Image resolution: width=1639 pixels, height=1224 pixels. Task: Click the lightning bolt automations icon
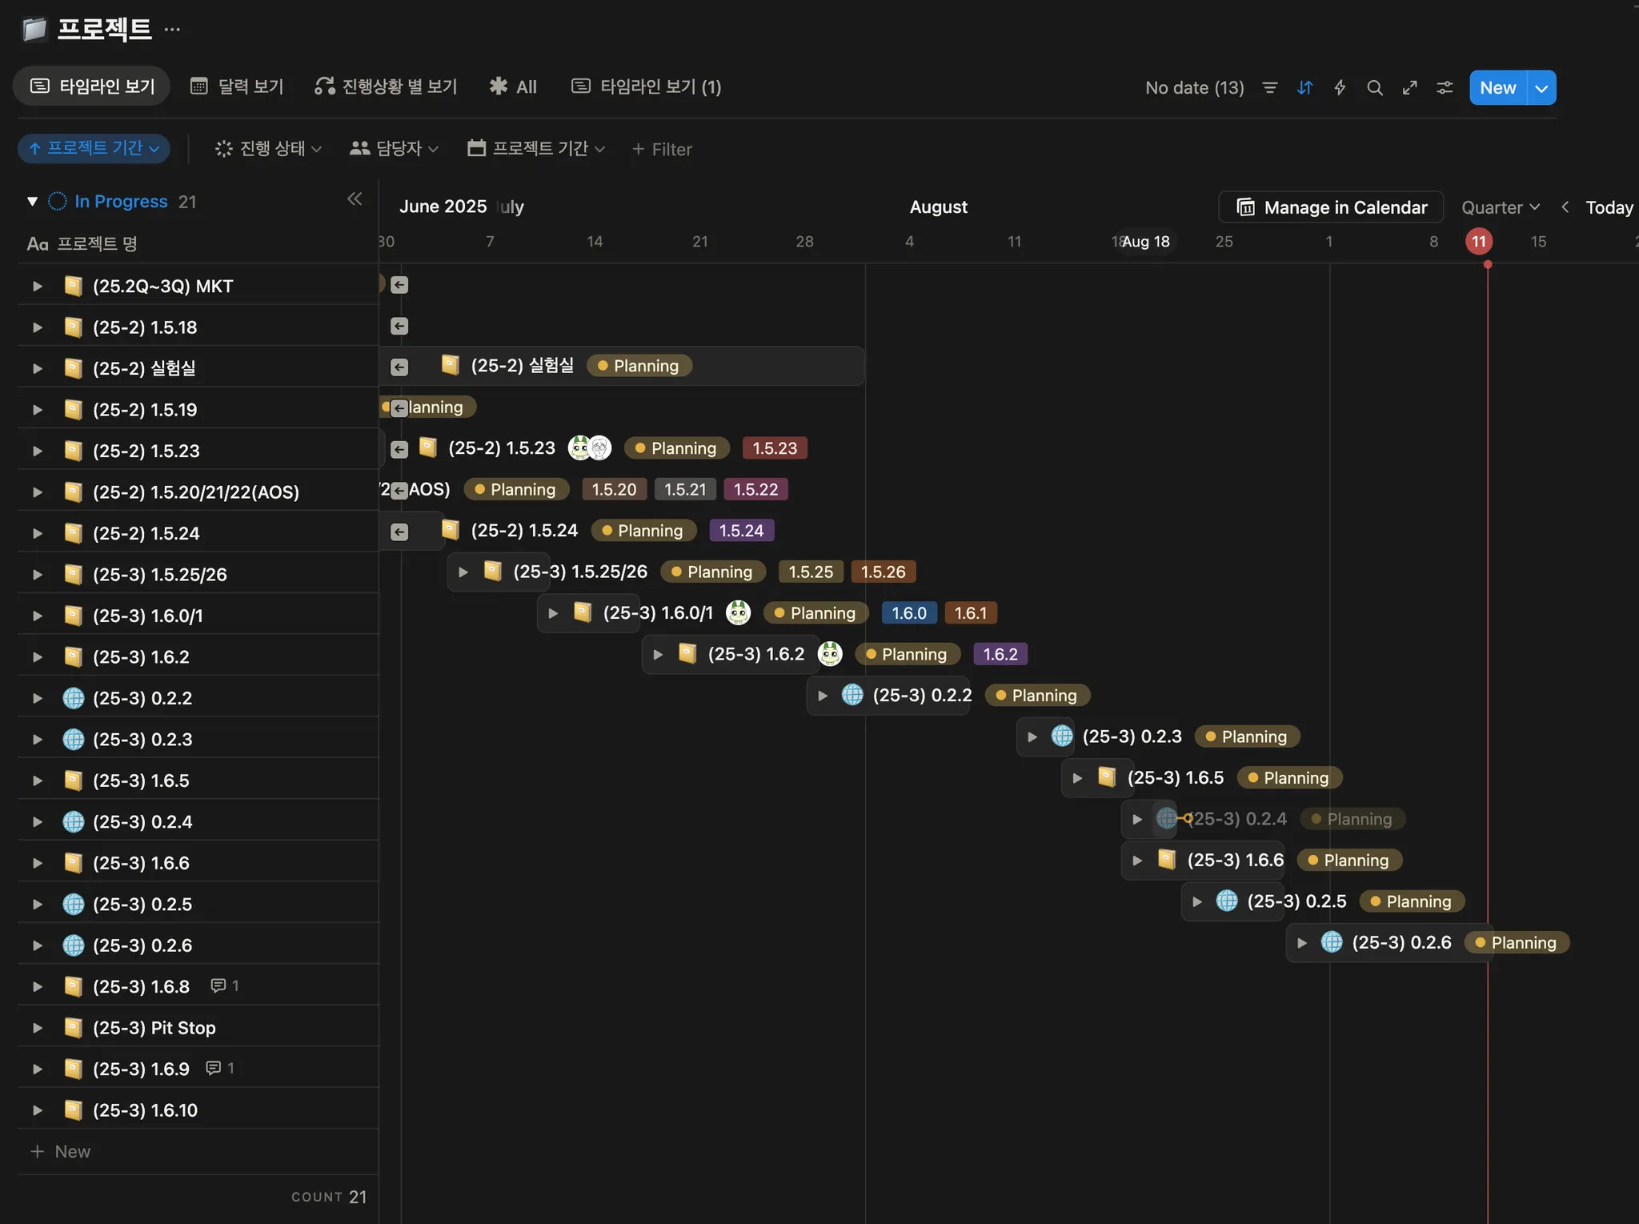(1340, 88)
